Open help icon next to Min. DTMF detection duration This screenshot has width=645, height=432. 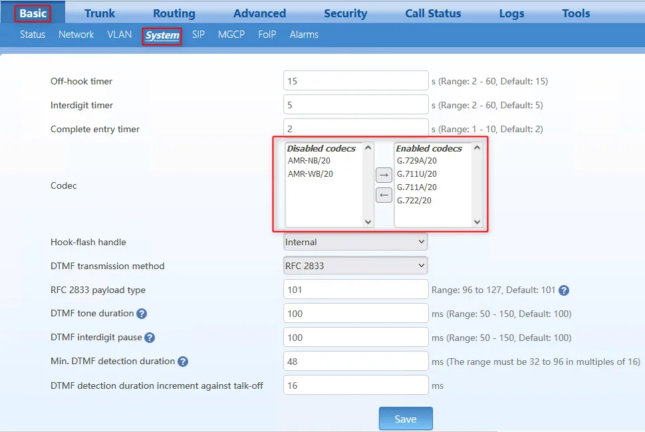click(183, 362)
